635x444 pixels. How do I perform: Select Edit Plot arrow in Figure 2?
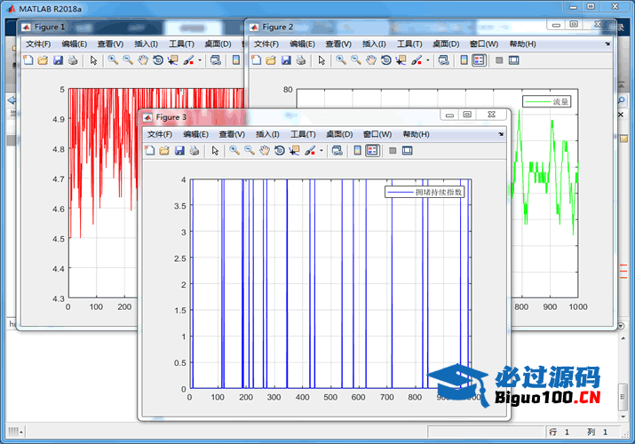(x=321, y=60)
